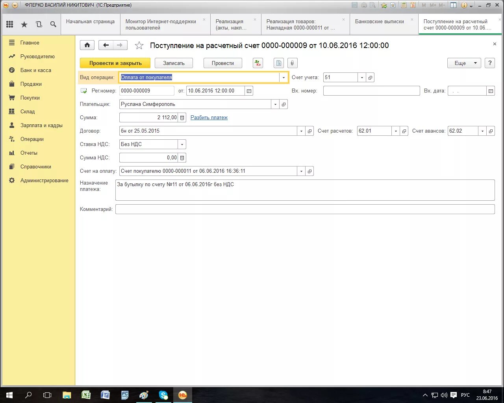This screenshot has height=403, width=504.
Task: Open Счет на оплату linked document
Action: pyautogui.click(x=309, y=171)
